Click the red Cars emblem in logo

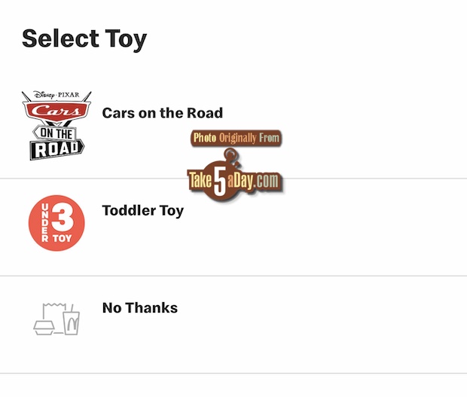[56, 111]
